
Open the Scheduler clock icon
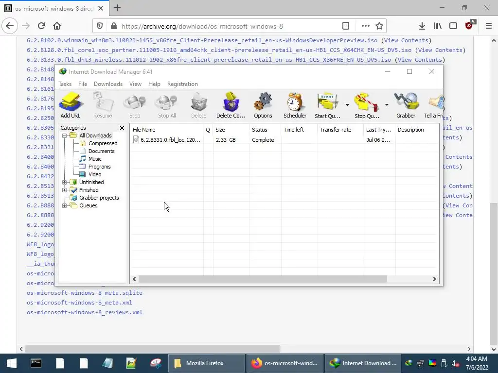[295, 105]
